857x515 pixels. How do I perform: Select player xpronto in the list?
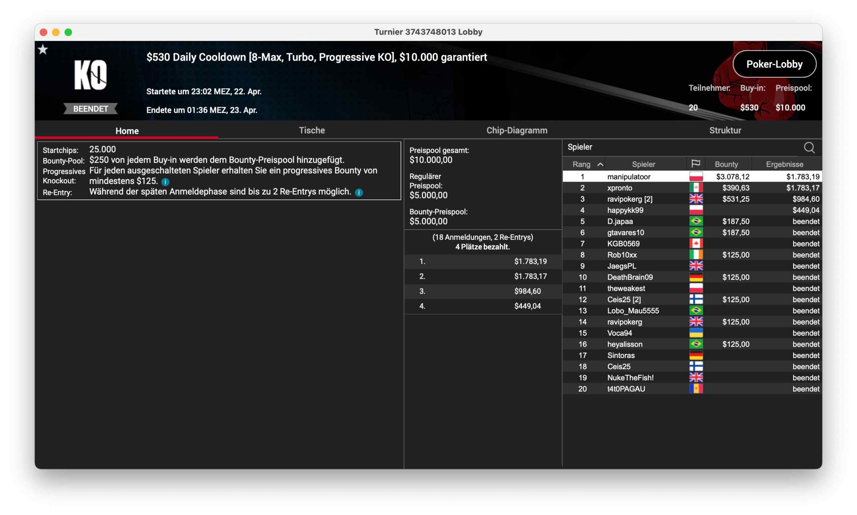pos(619,188)
